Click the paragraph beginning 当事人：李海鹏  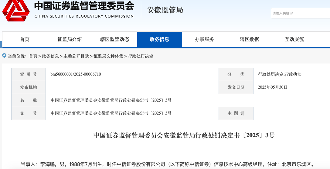coord(168,164)
